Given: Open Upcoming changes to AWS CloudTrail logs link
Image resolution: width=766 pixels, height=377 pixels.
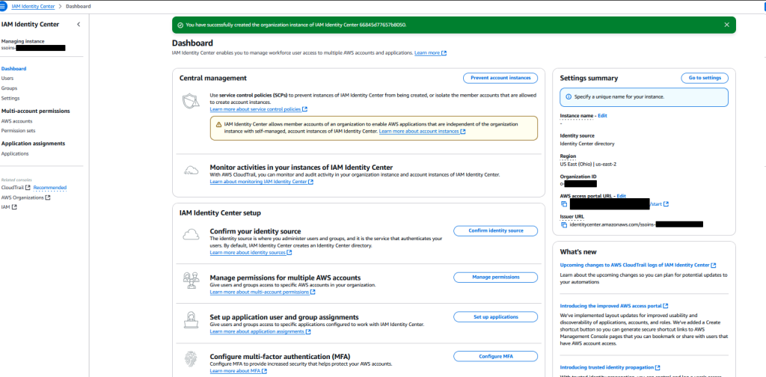Looking at the screenshot, I should tap(638, 265).
